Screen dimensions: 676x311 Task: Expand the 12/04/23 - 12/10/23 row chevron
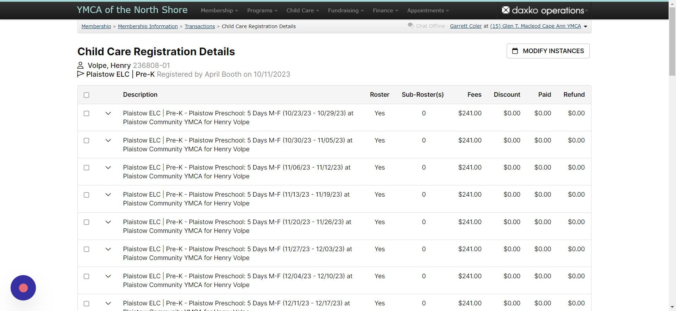click(108, 276)
